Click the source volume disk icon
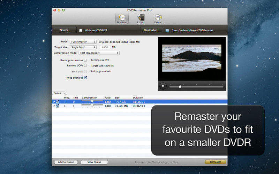The image size is (279, 174). pos(81,30)
